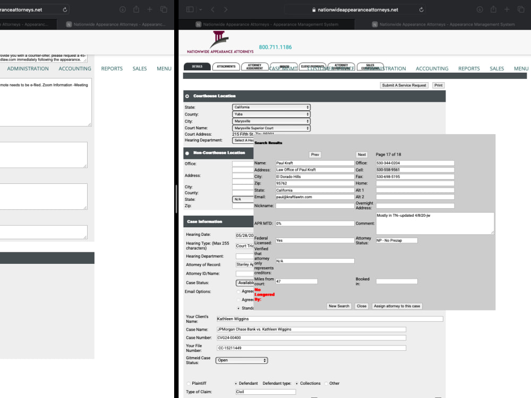The height and width of the screenshot is (398, 531).
Task: Click the right window address bar
Action: coord(355,10)
